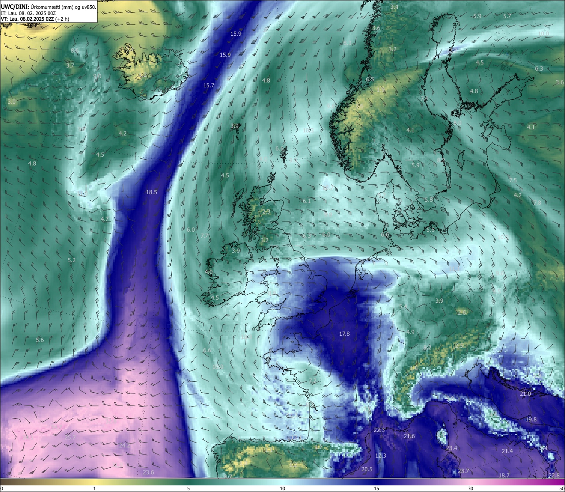Click the 24.2 precipitable water value
565x492 pixels.
coord(124,445)
